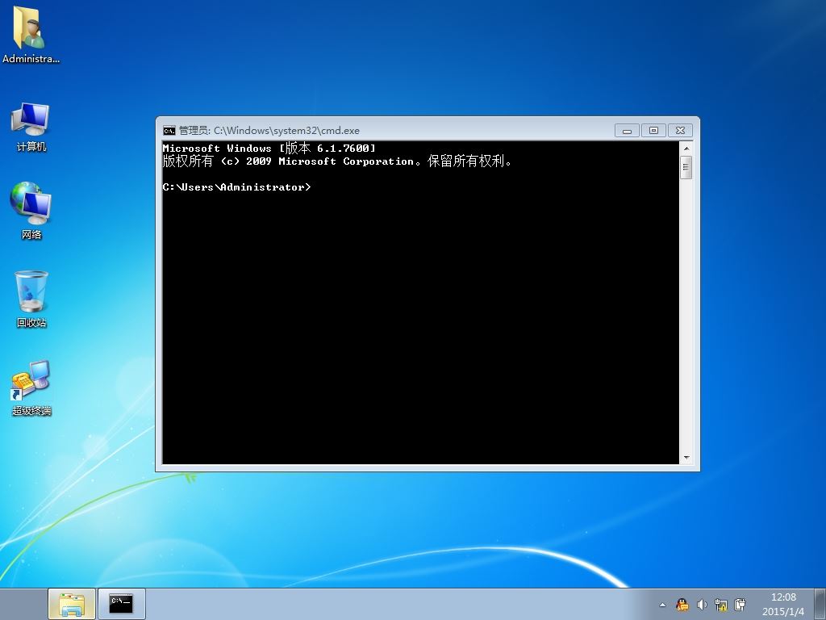Close the cmd.exe window
The image size is (826, 620).
click(x=681, y=130)
